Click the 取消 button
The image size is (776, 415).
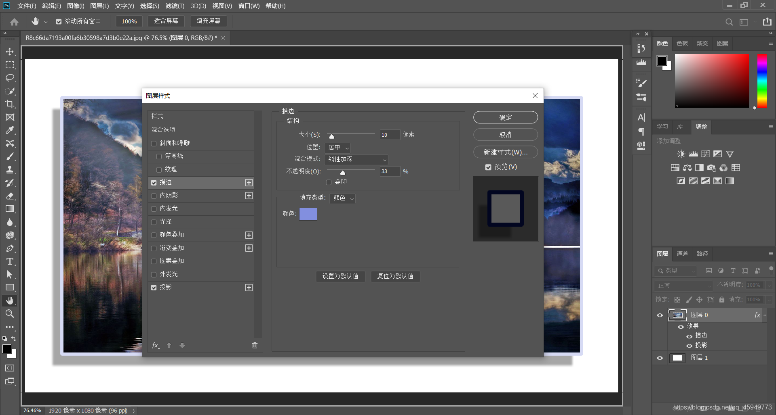(505, 135)
